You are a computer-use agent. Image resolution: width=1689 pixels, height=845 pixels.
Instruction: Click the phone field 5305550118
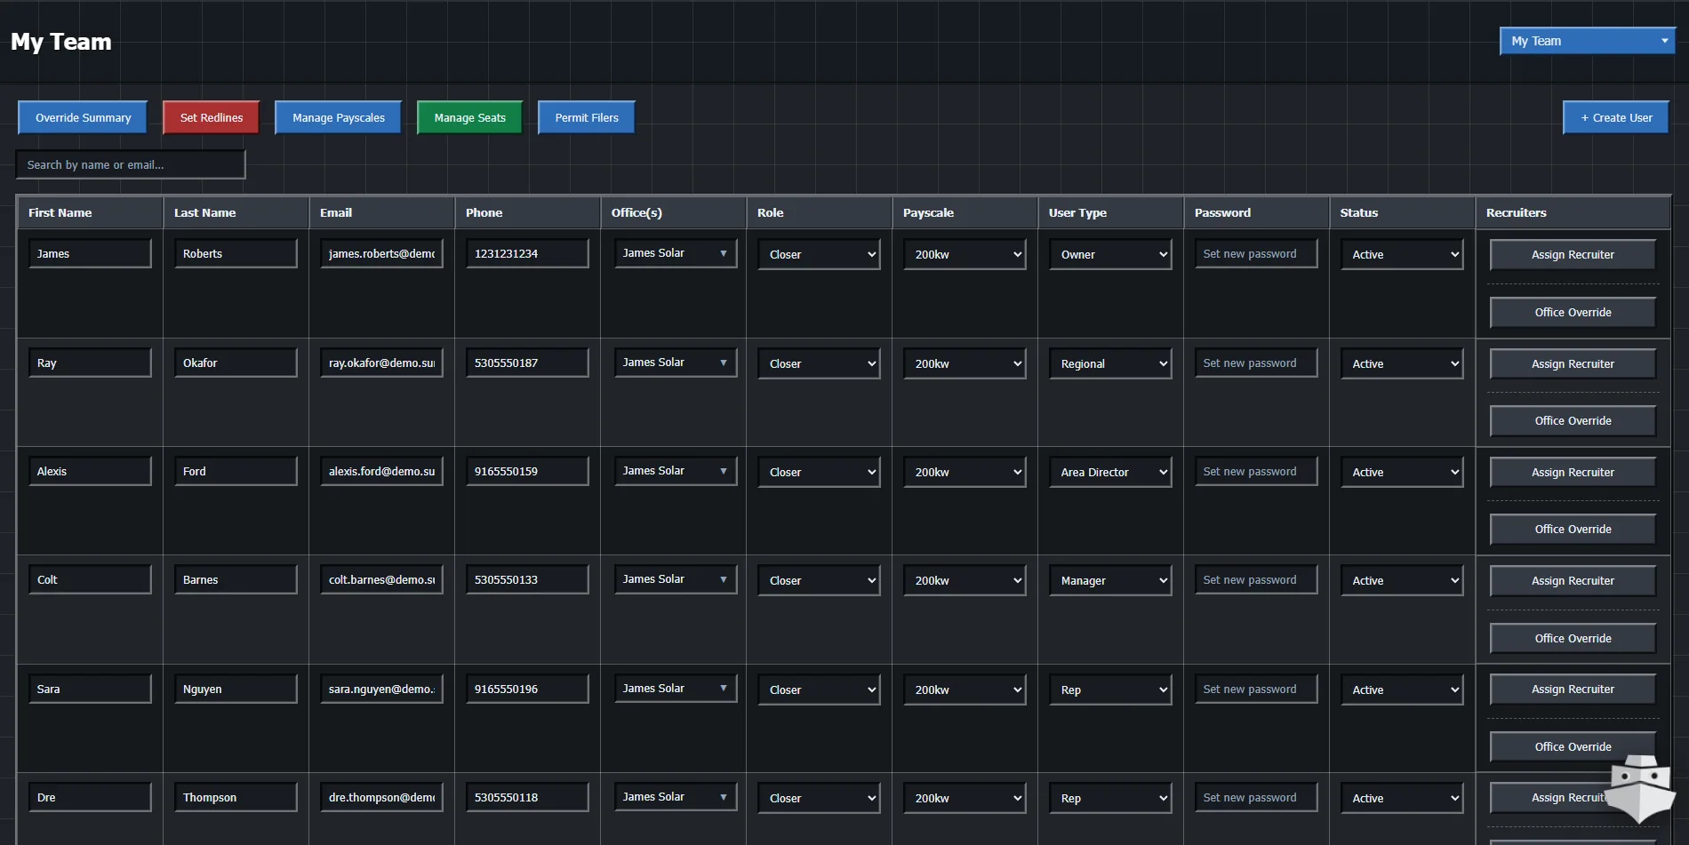pyautogui.click(x=527, y=797)
